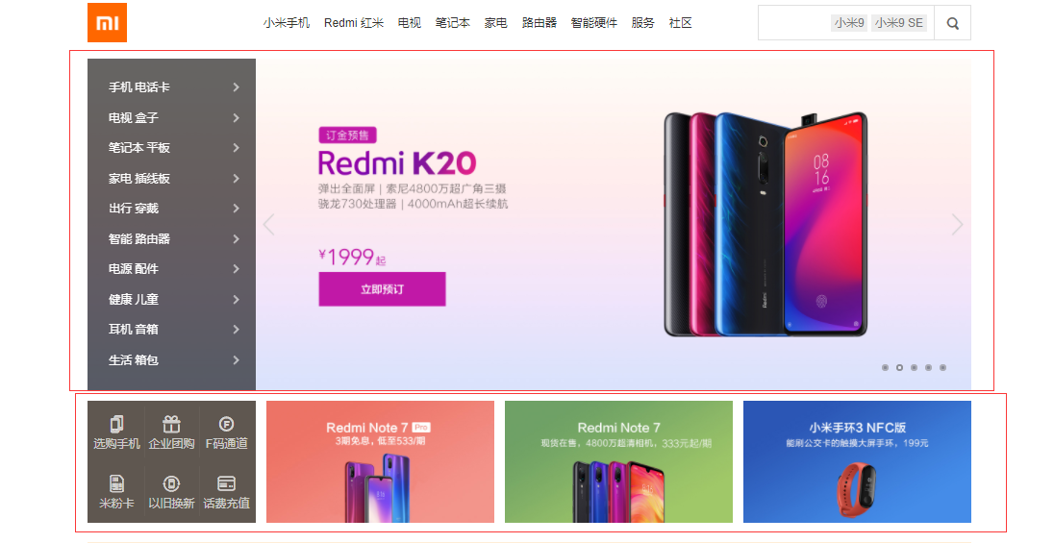Click the 立即预订 purchase button
This screenshot has width=1054, height=543.
tap(382, 289)
